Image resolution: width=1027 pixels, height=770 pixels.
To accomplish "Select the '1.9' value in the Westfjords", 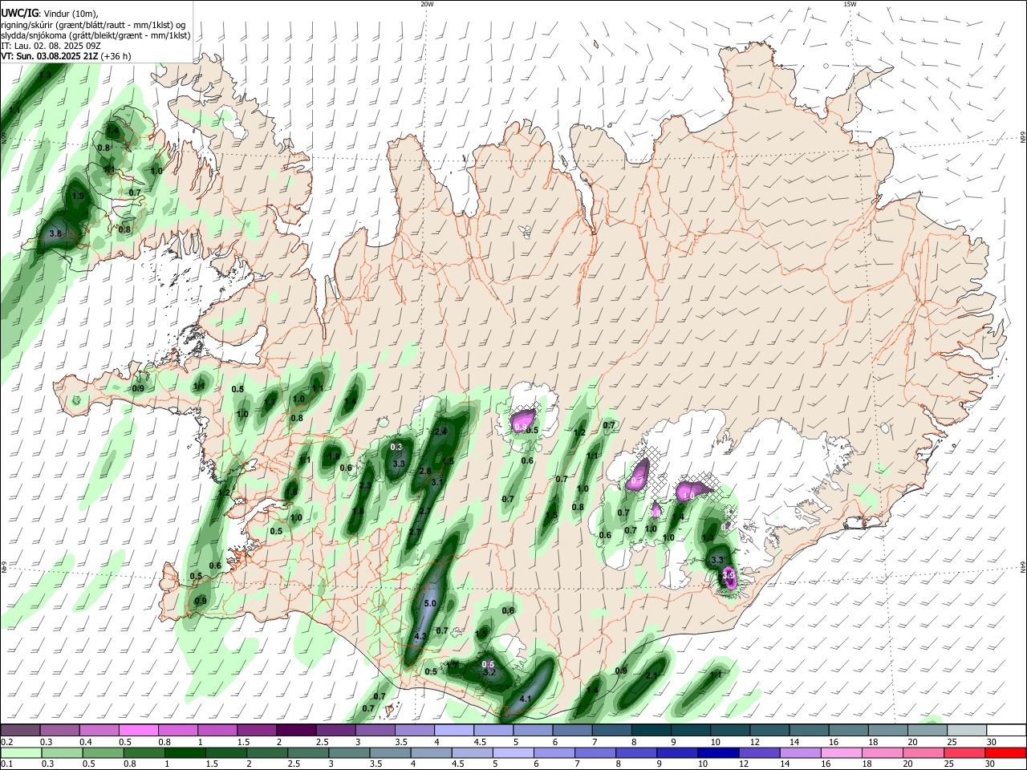I will [78, 196].
